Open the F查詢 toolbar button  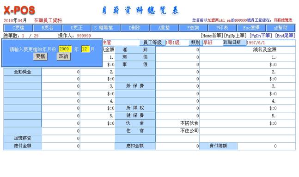(x=193, y=28)
